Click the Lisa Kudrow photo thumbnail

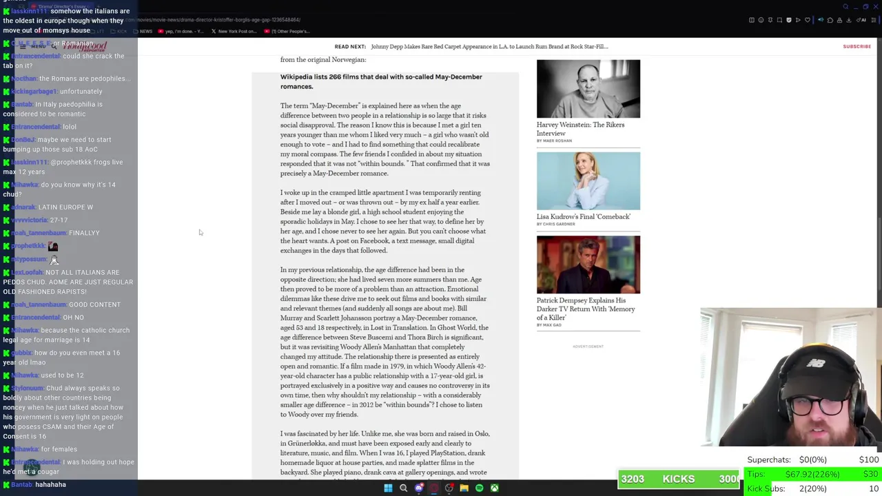(588, 181)
